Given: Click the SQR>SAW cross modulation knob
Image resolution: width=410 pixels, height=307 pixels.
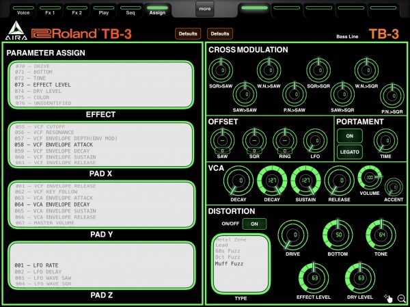Looking at the screenshot, I should coord(221,70).
